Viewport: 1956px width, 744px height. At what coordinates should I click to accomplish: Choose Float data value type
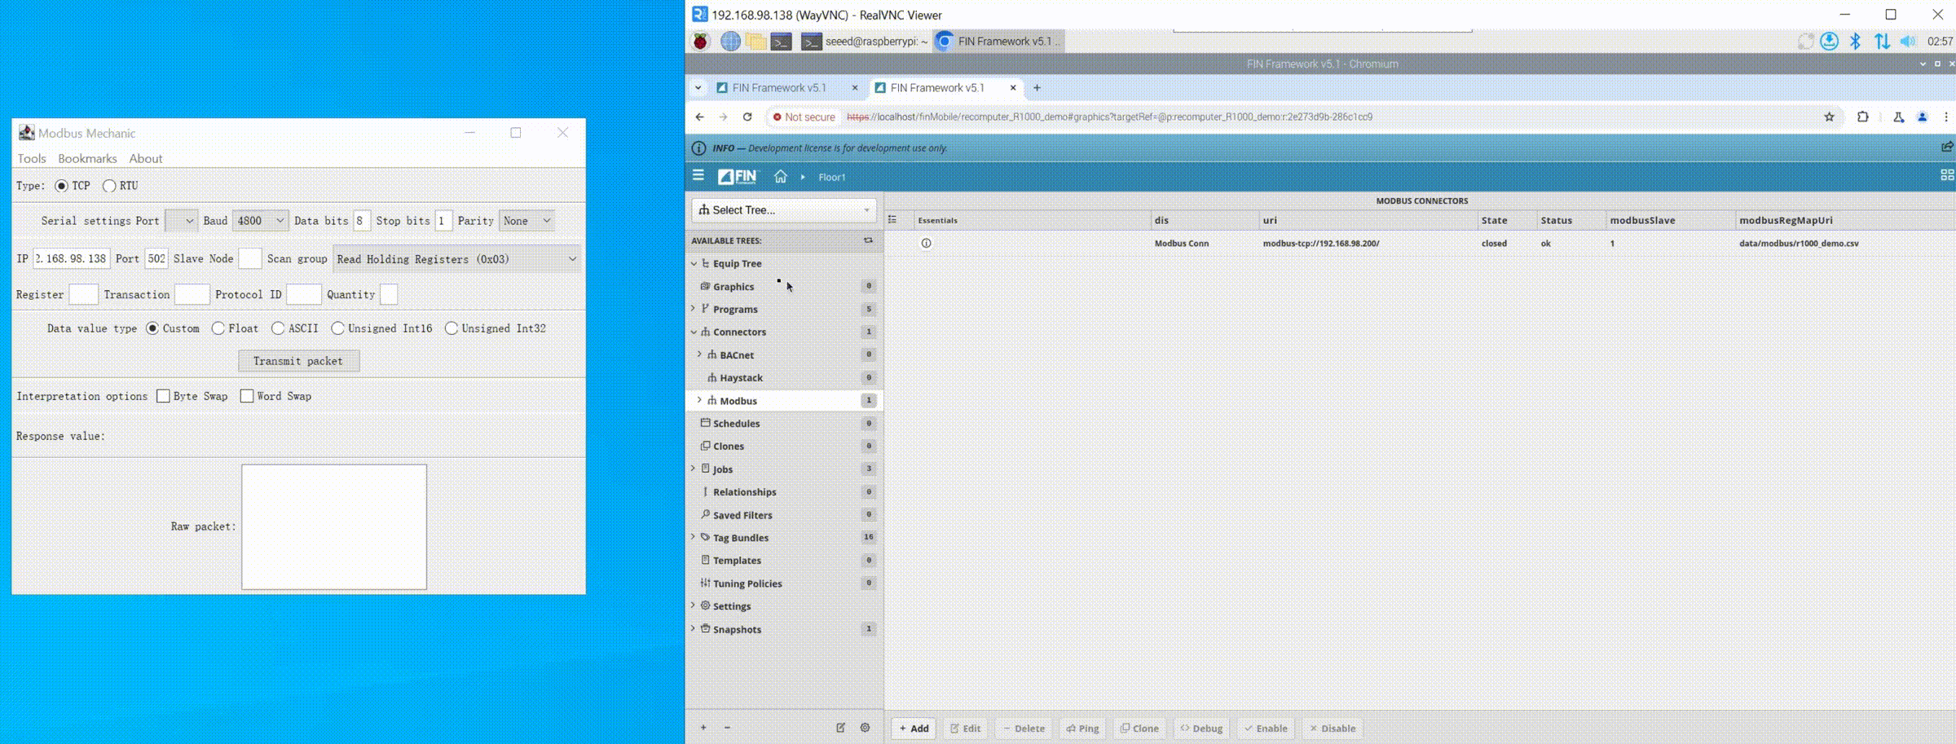click(218, 328)
